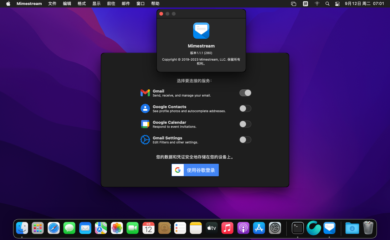390x240 pixels.
Task: Open Mimestream from the Dock
Action: pyautogui.click(x=330, y=228)
